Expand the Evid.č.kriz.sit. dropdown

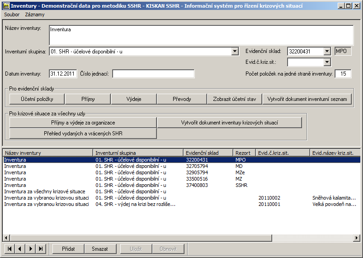(x=327, y=62)
